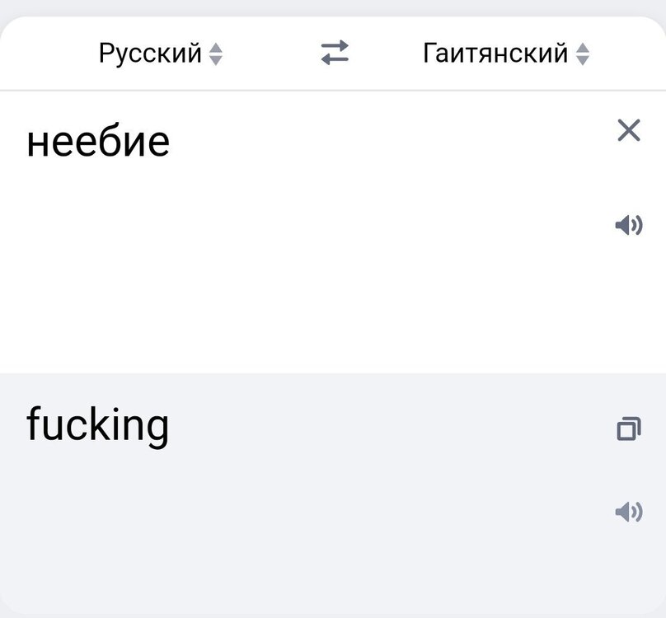Select the Гаитянский language label
The image size is (666, 618).
point(495,54)
